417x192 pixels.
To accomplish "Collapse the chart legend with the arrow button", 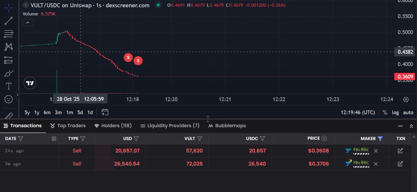I will [28, 23].
